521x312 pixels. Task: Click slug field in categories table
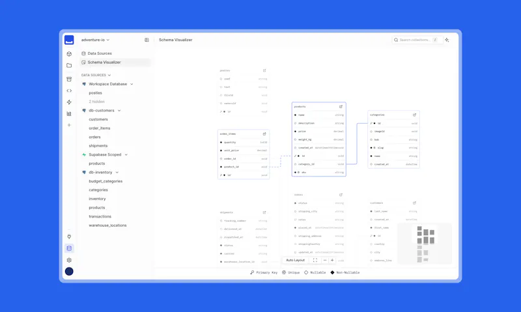394,148
